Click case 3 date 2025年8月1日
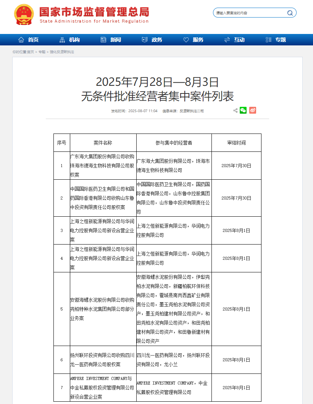Screen dimensions: 313x404 tap(236, 230)
